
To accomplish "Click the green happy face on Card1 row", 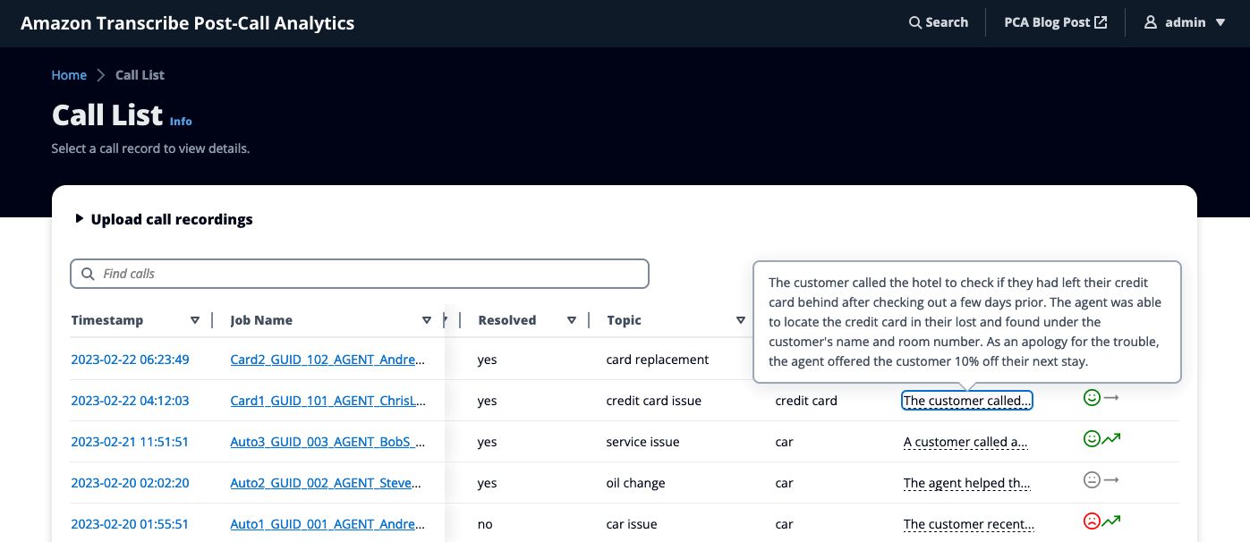I will click(1091, 398).
